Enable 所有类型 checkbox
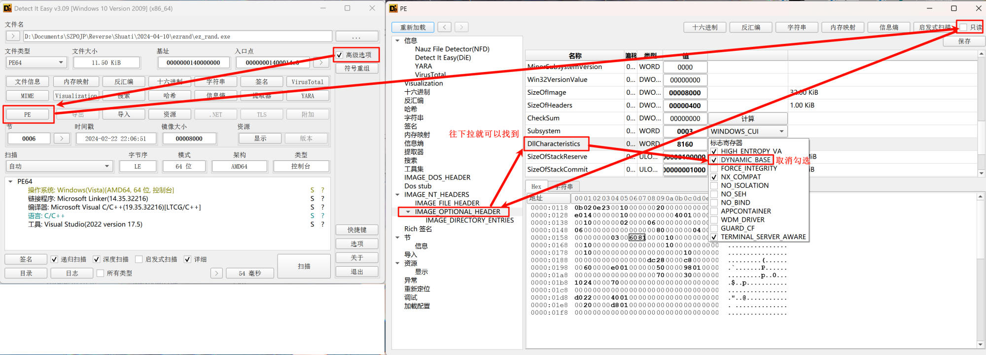Screen dimensions: 986x355 [101, 273]
